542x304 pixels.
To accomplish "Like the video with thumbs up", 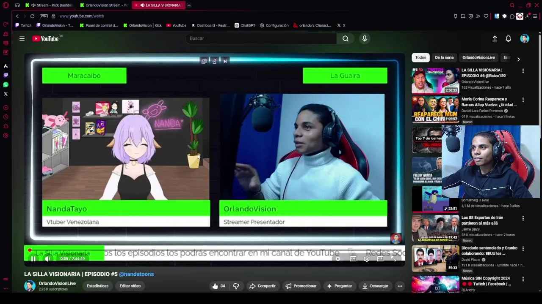I will [x=219, y=286].
